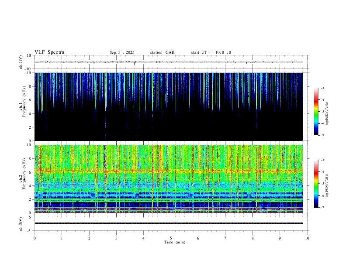This screenshot has height=267, width=346.
Task: Click the ch.2 colorbar log(PSD) label
Action: (327, 185)
